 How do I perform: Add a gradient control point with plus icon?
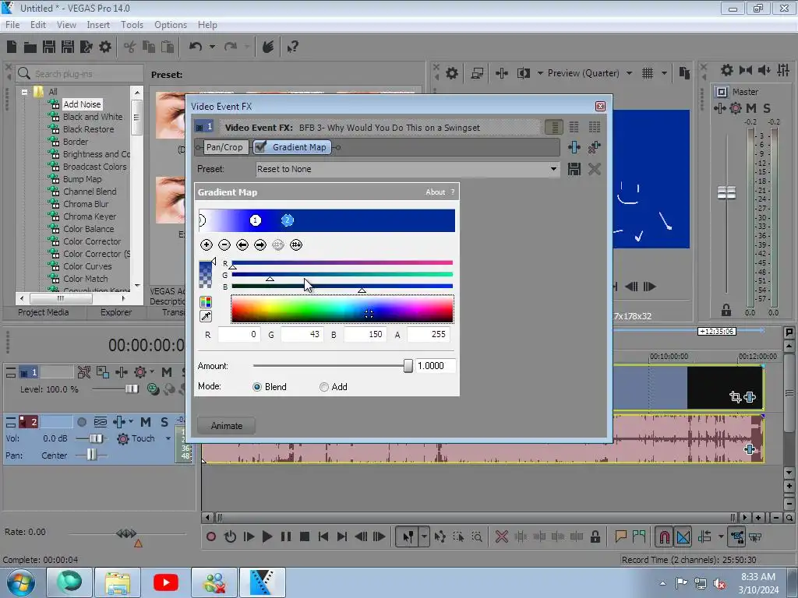pyautogui.click(x=206, y=245)
